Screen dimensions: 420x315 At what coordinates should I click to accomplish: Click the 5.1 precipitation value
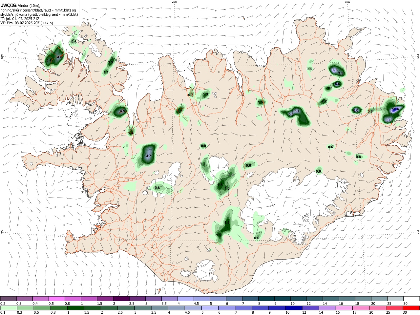[x=297, y=111]
